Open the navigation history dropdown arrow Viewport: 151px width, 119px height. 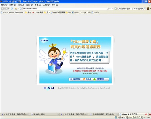coord(9,9)
